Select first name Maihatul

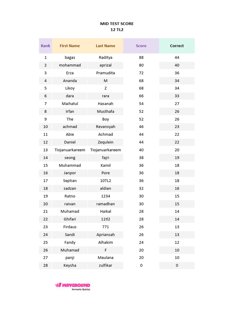(70, 103)
